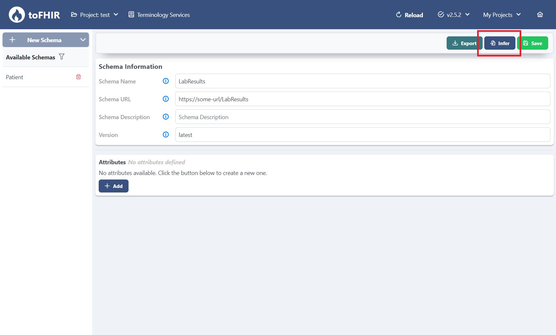Click the filter icon next to Available Schemas
Image resolution: width=556 pixels, height=335 pixels.
[x=61, y=56]
